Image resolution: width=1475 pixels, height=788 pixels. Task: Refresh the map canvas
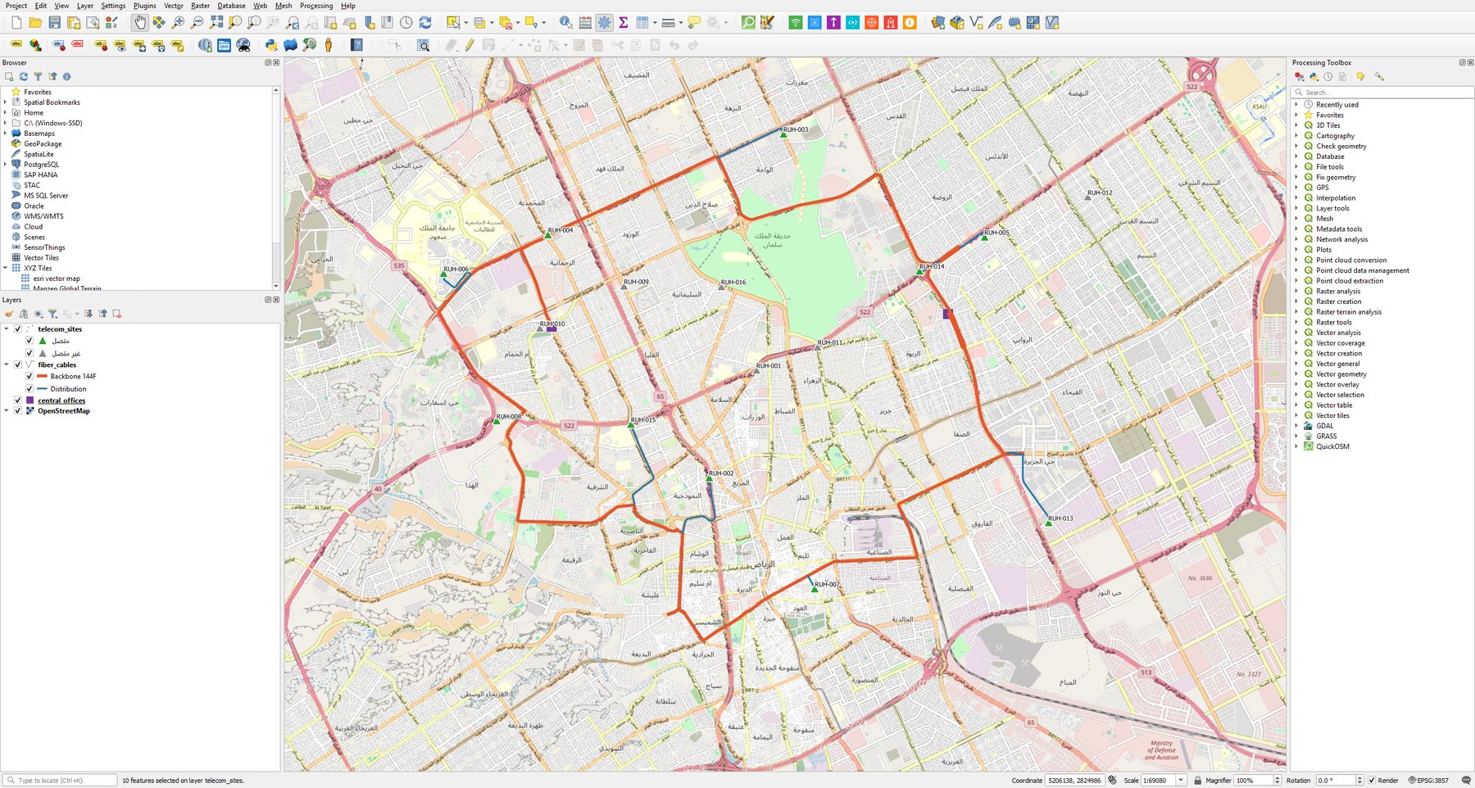(x=425, y=23)
